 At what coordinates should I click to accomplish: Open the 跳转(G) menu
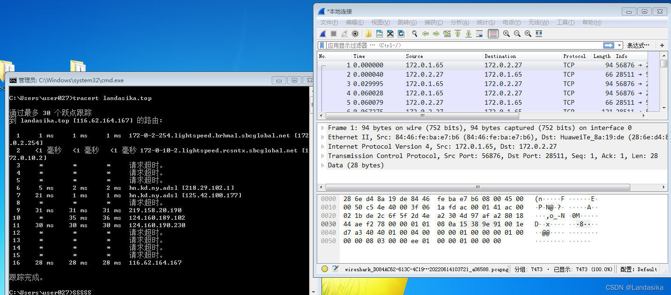pyautogui.click(x=407, y=22)
